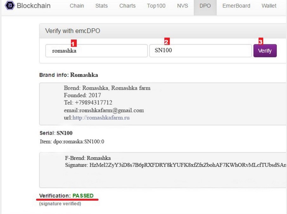Click the 'F-Brend: Romashka' line
The width and height of the screenshot is (287, 214).
tap(88, 158)
